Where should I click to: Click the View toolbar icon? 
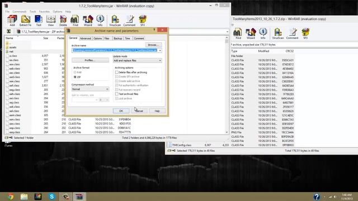[51, 20]
